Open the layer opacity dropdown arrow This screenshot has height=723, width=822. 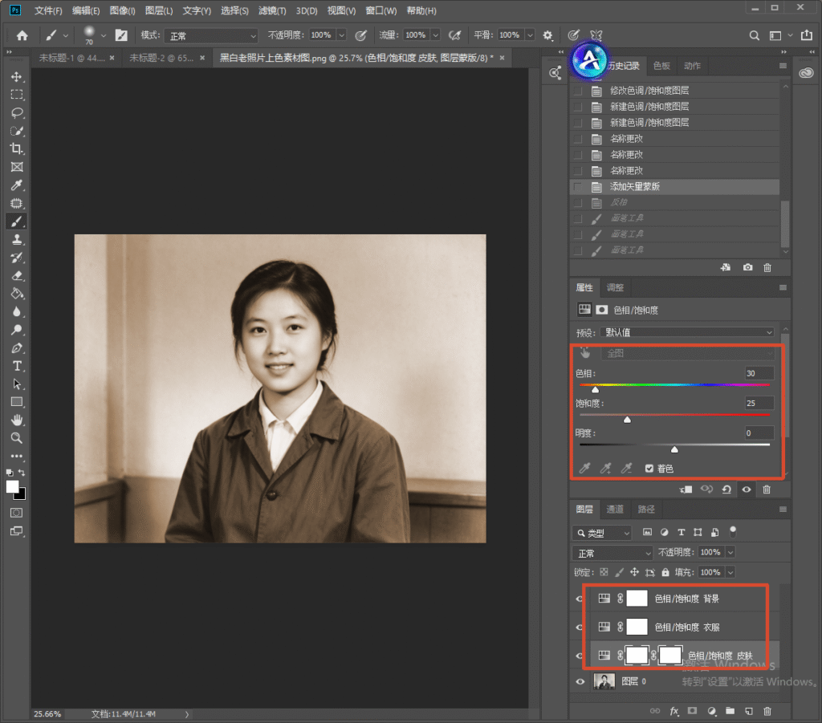pyautogui.click(x=730, y=552)
